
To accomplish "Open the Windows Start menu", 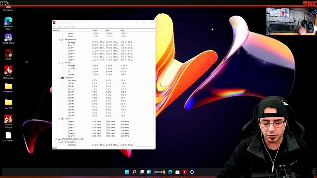I will tap(127, 172).
